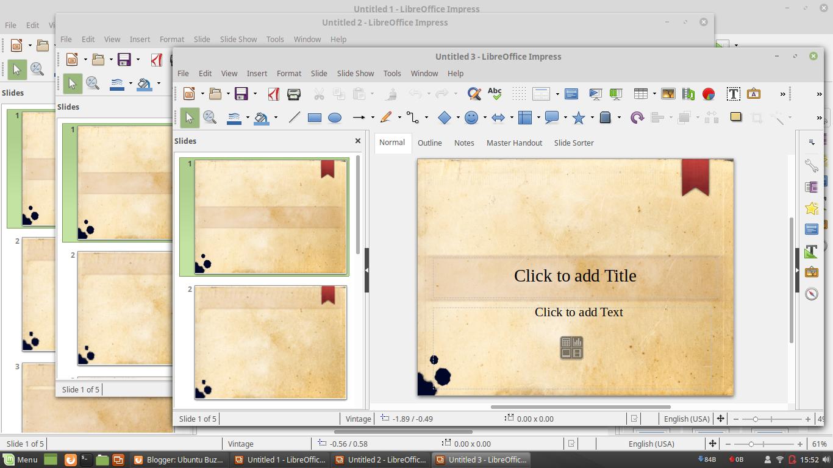The height and width of the screenshot is (468, 833).
Task: Switch to Master Handout tab
Action: 514,143
